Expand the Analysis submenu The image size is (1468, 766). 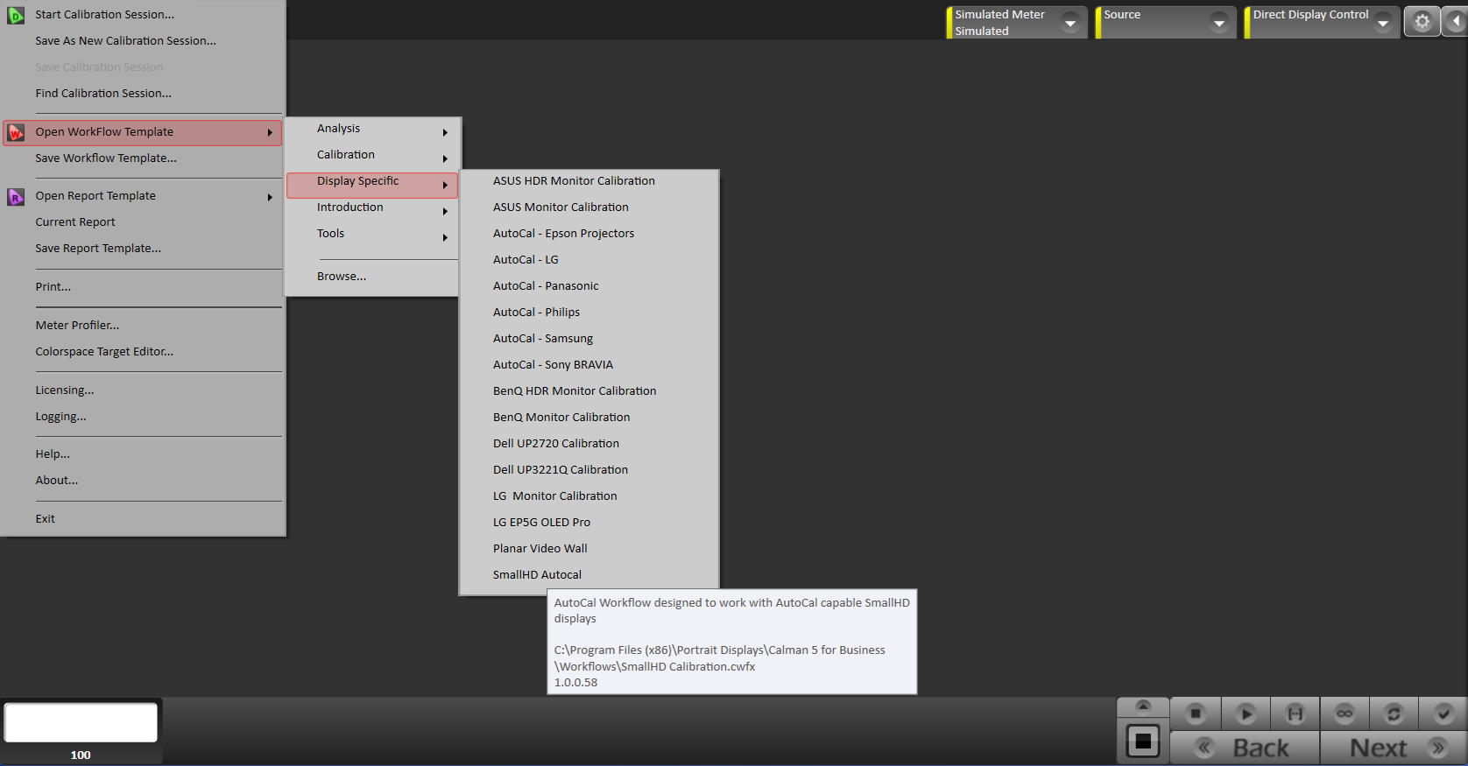(x=372, y=129)
